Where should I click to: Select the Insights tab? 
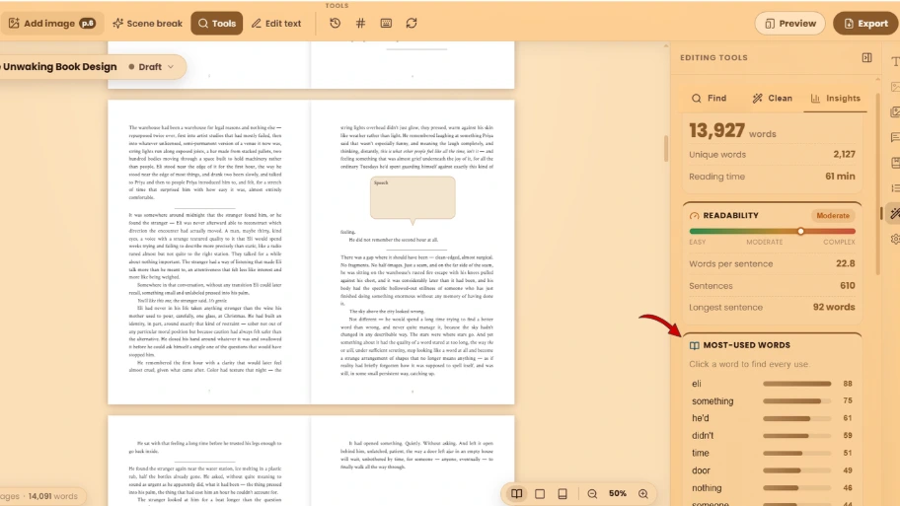[x=835, y=99]
